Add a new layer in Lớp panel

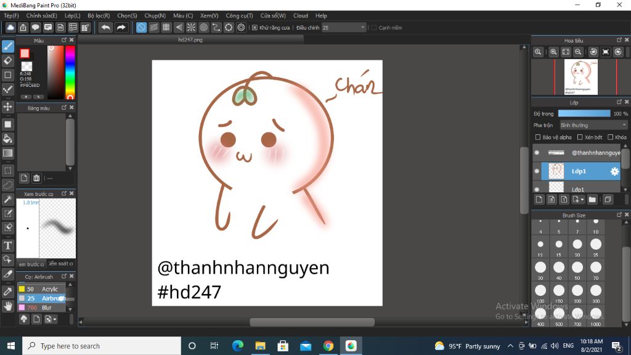539,199
